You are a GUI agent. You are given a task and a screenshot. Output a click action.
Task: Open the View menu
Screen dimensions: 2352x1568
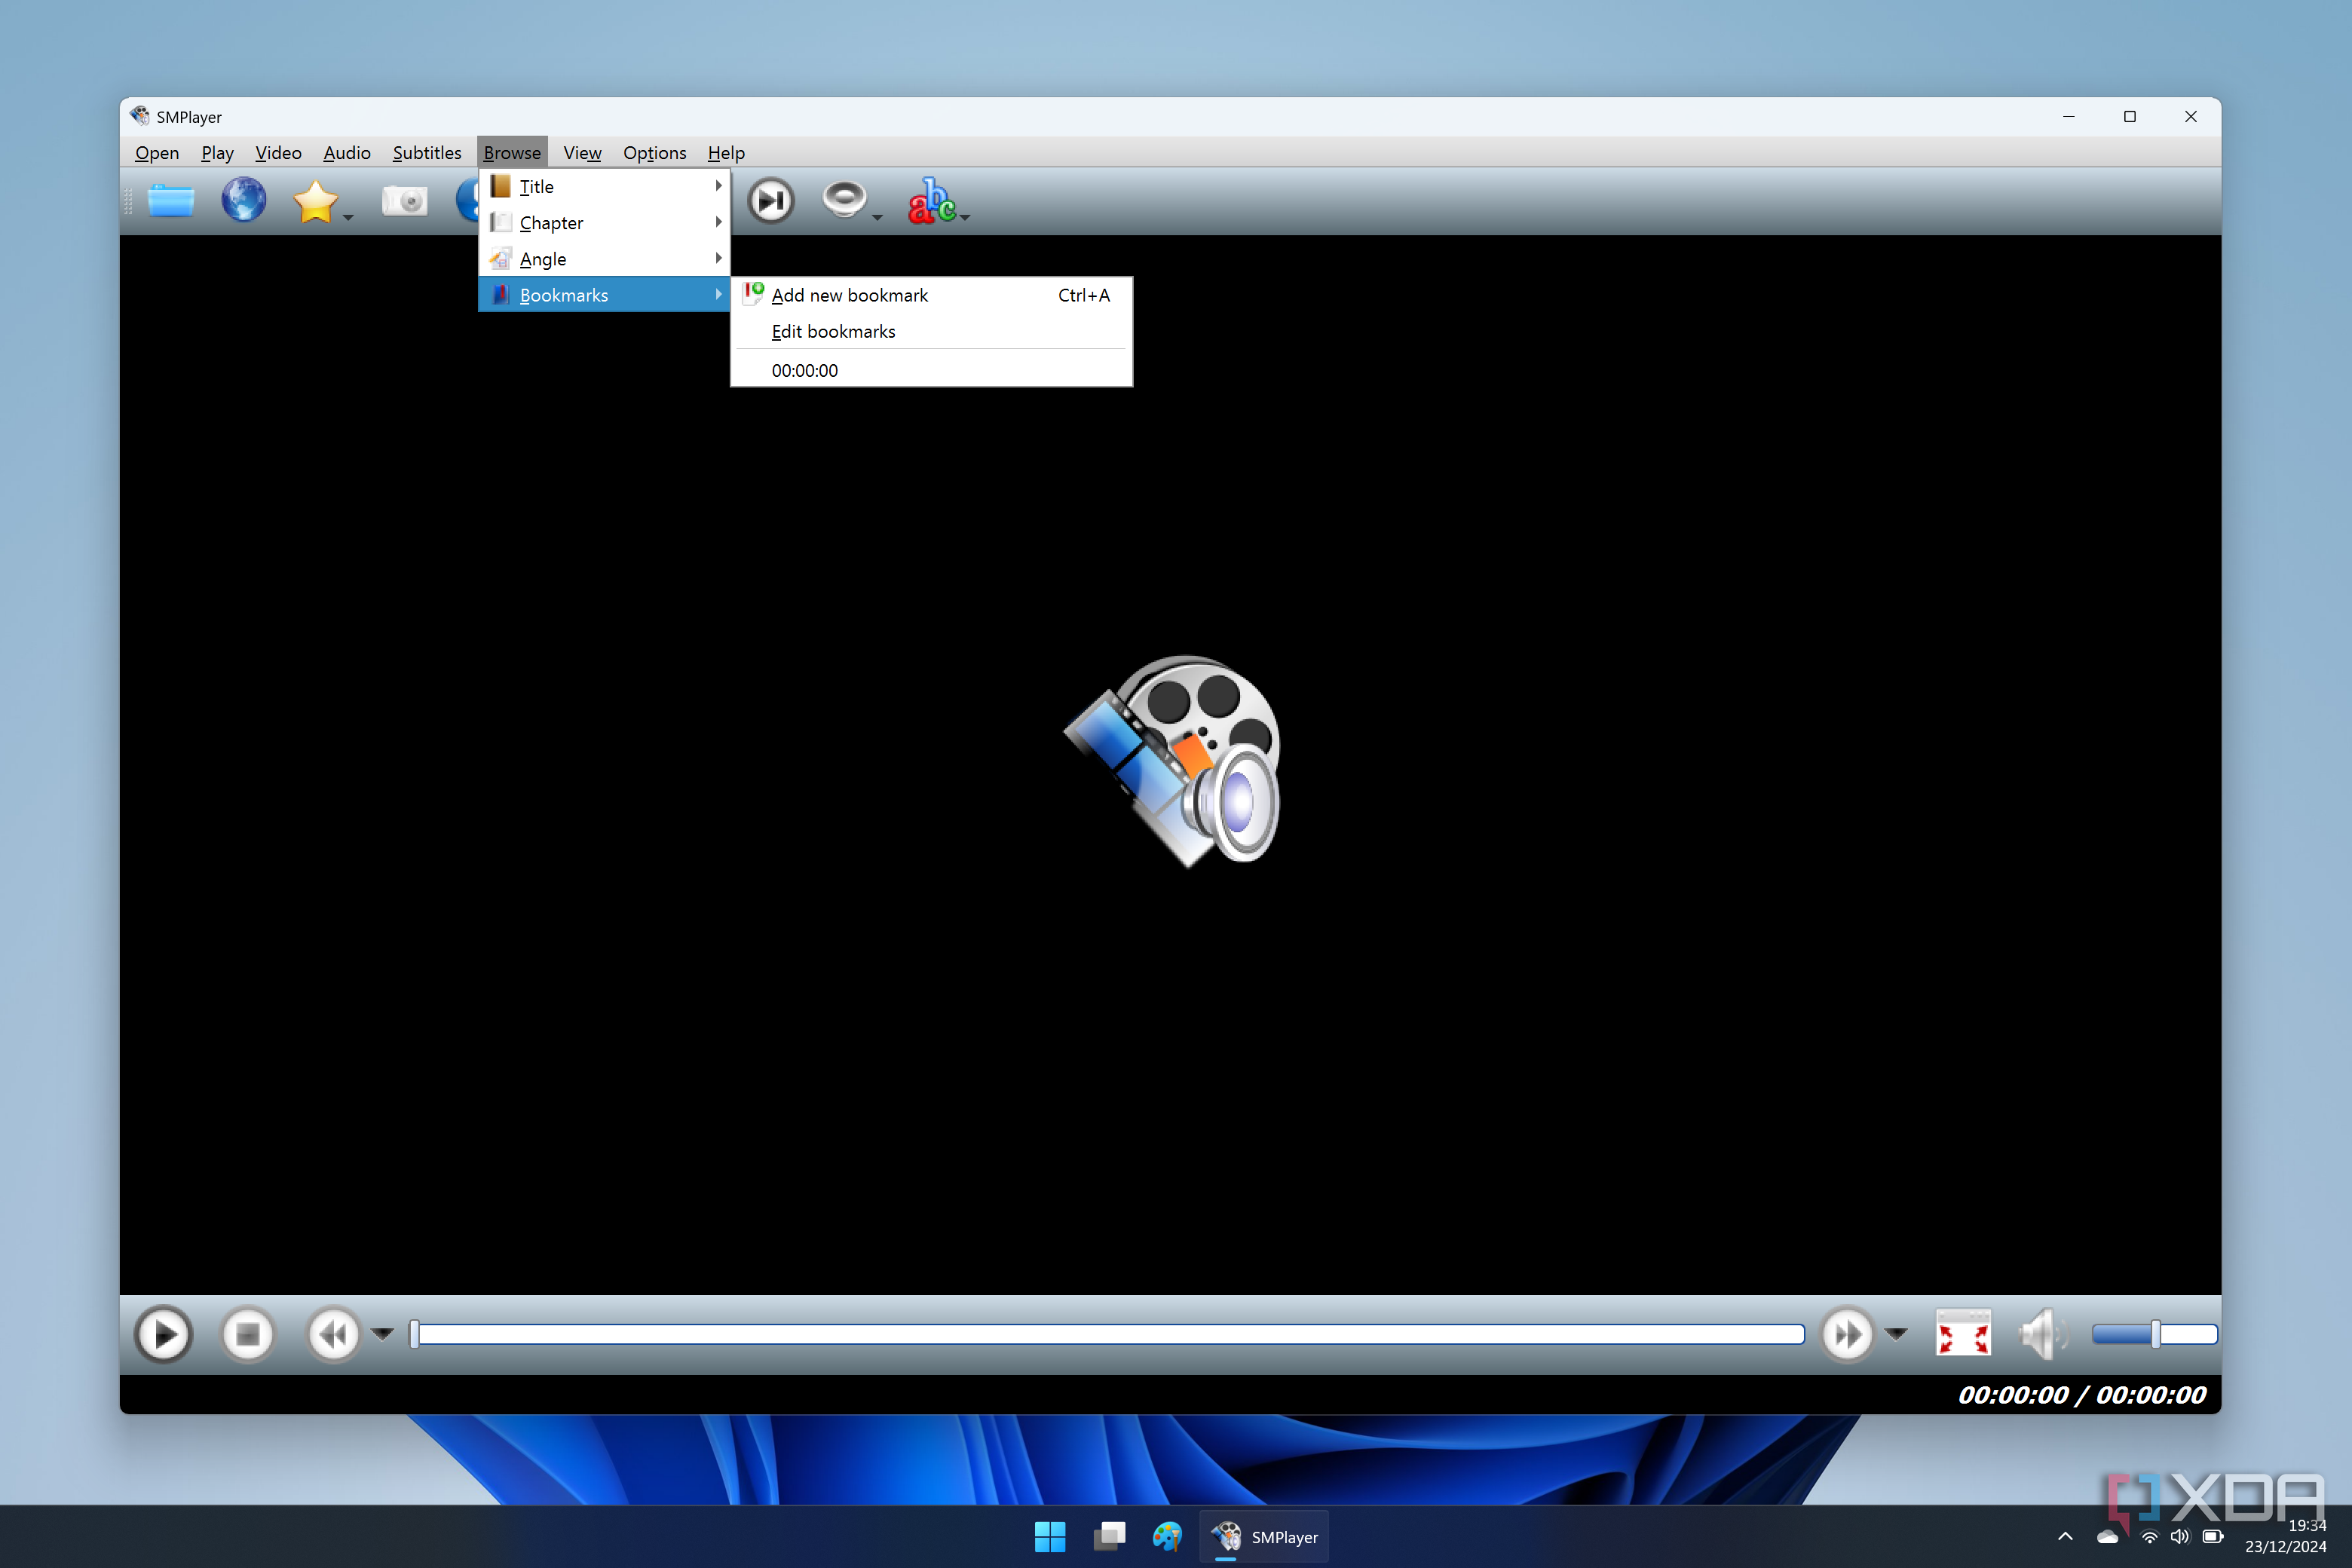582,153
